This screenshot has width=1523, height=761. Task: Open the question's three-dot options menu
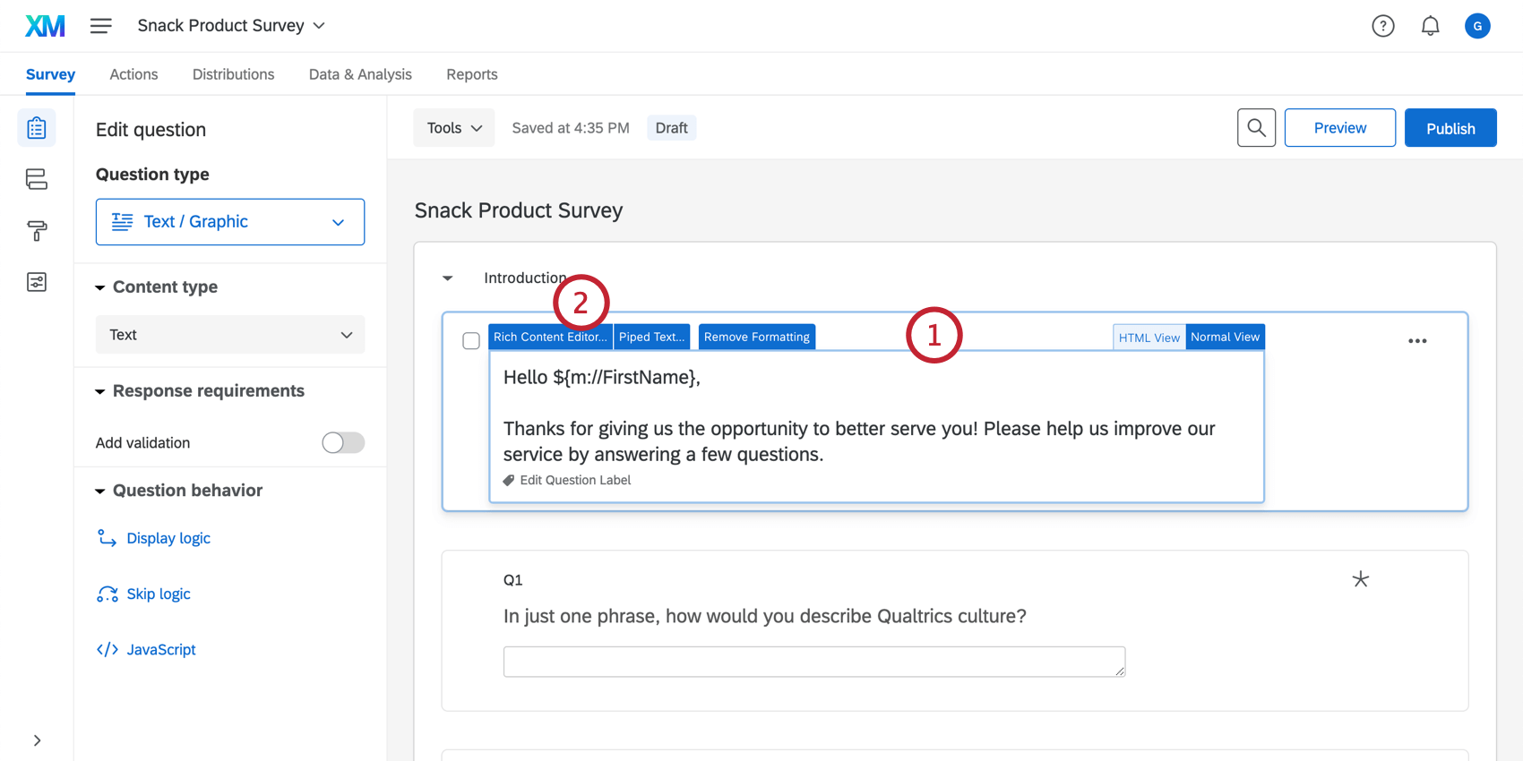coord(1417,341)
